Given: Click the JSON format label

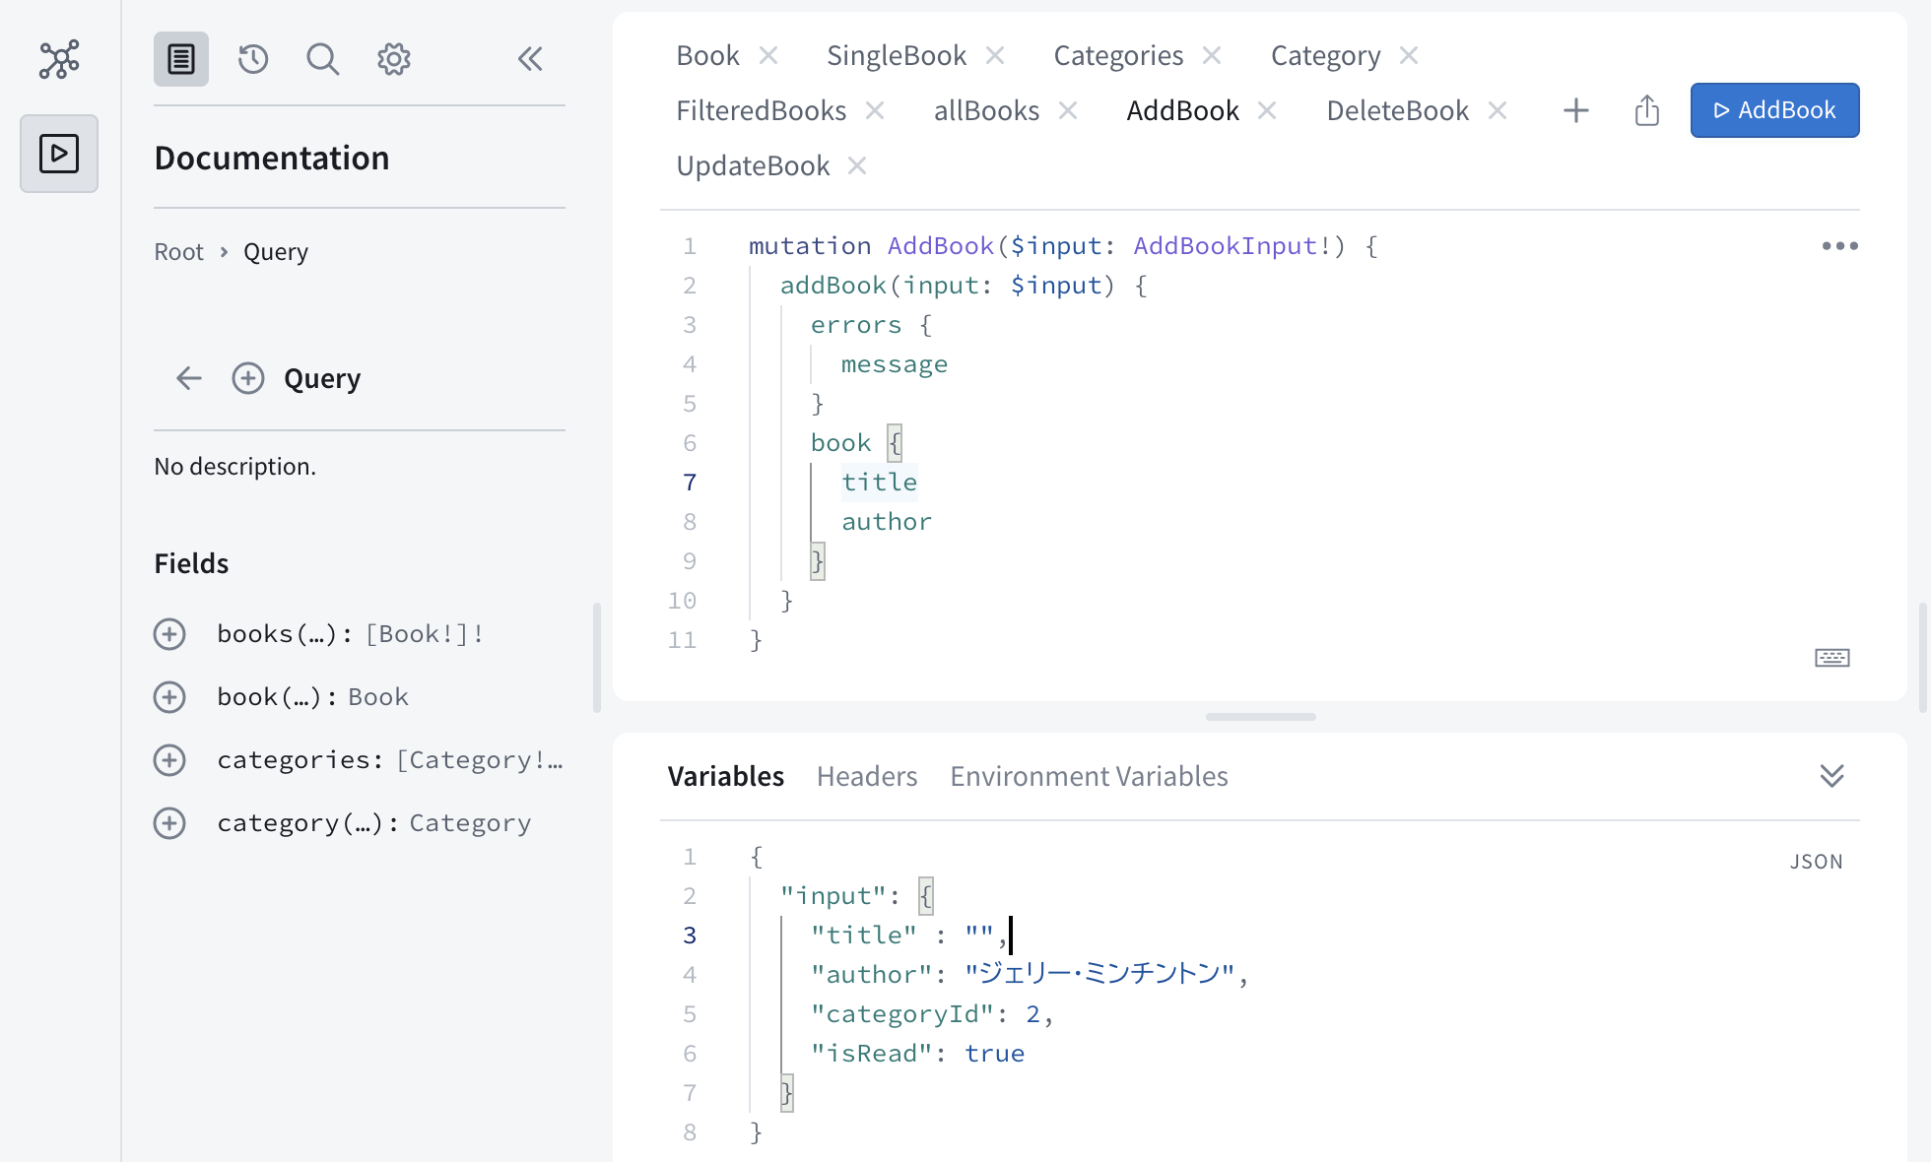Looking at the screenshot, I should [1816, 862].
